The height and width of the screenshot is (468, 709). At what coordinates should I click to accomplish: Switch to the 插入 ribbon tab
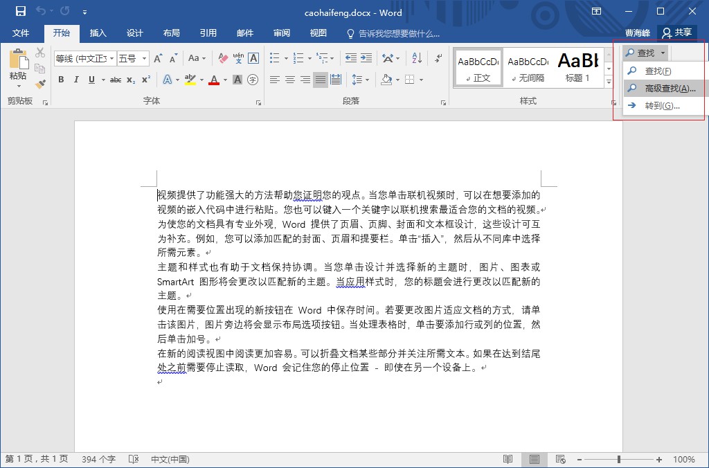tap(98, 33)
